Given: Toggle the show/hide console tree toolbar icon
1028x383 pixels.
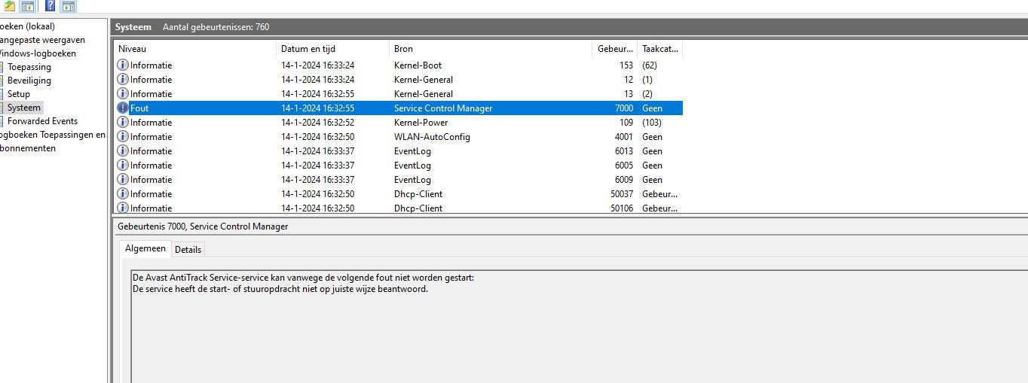Looking at the screenshot, I should (28, 6).
